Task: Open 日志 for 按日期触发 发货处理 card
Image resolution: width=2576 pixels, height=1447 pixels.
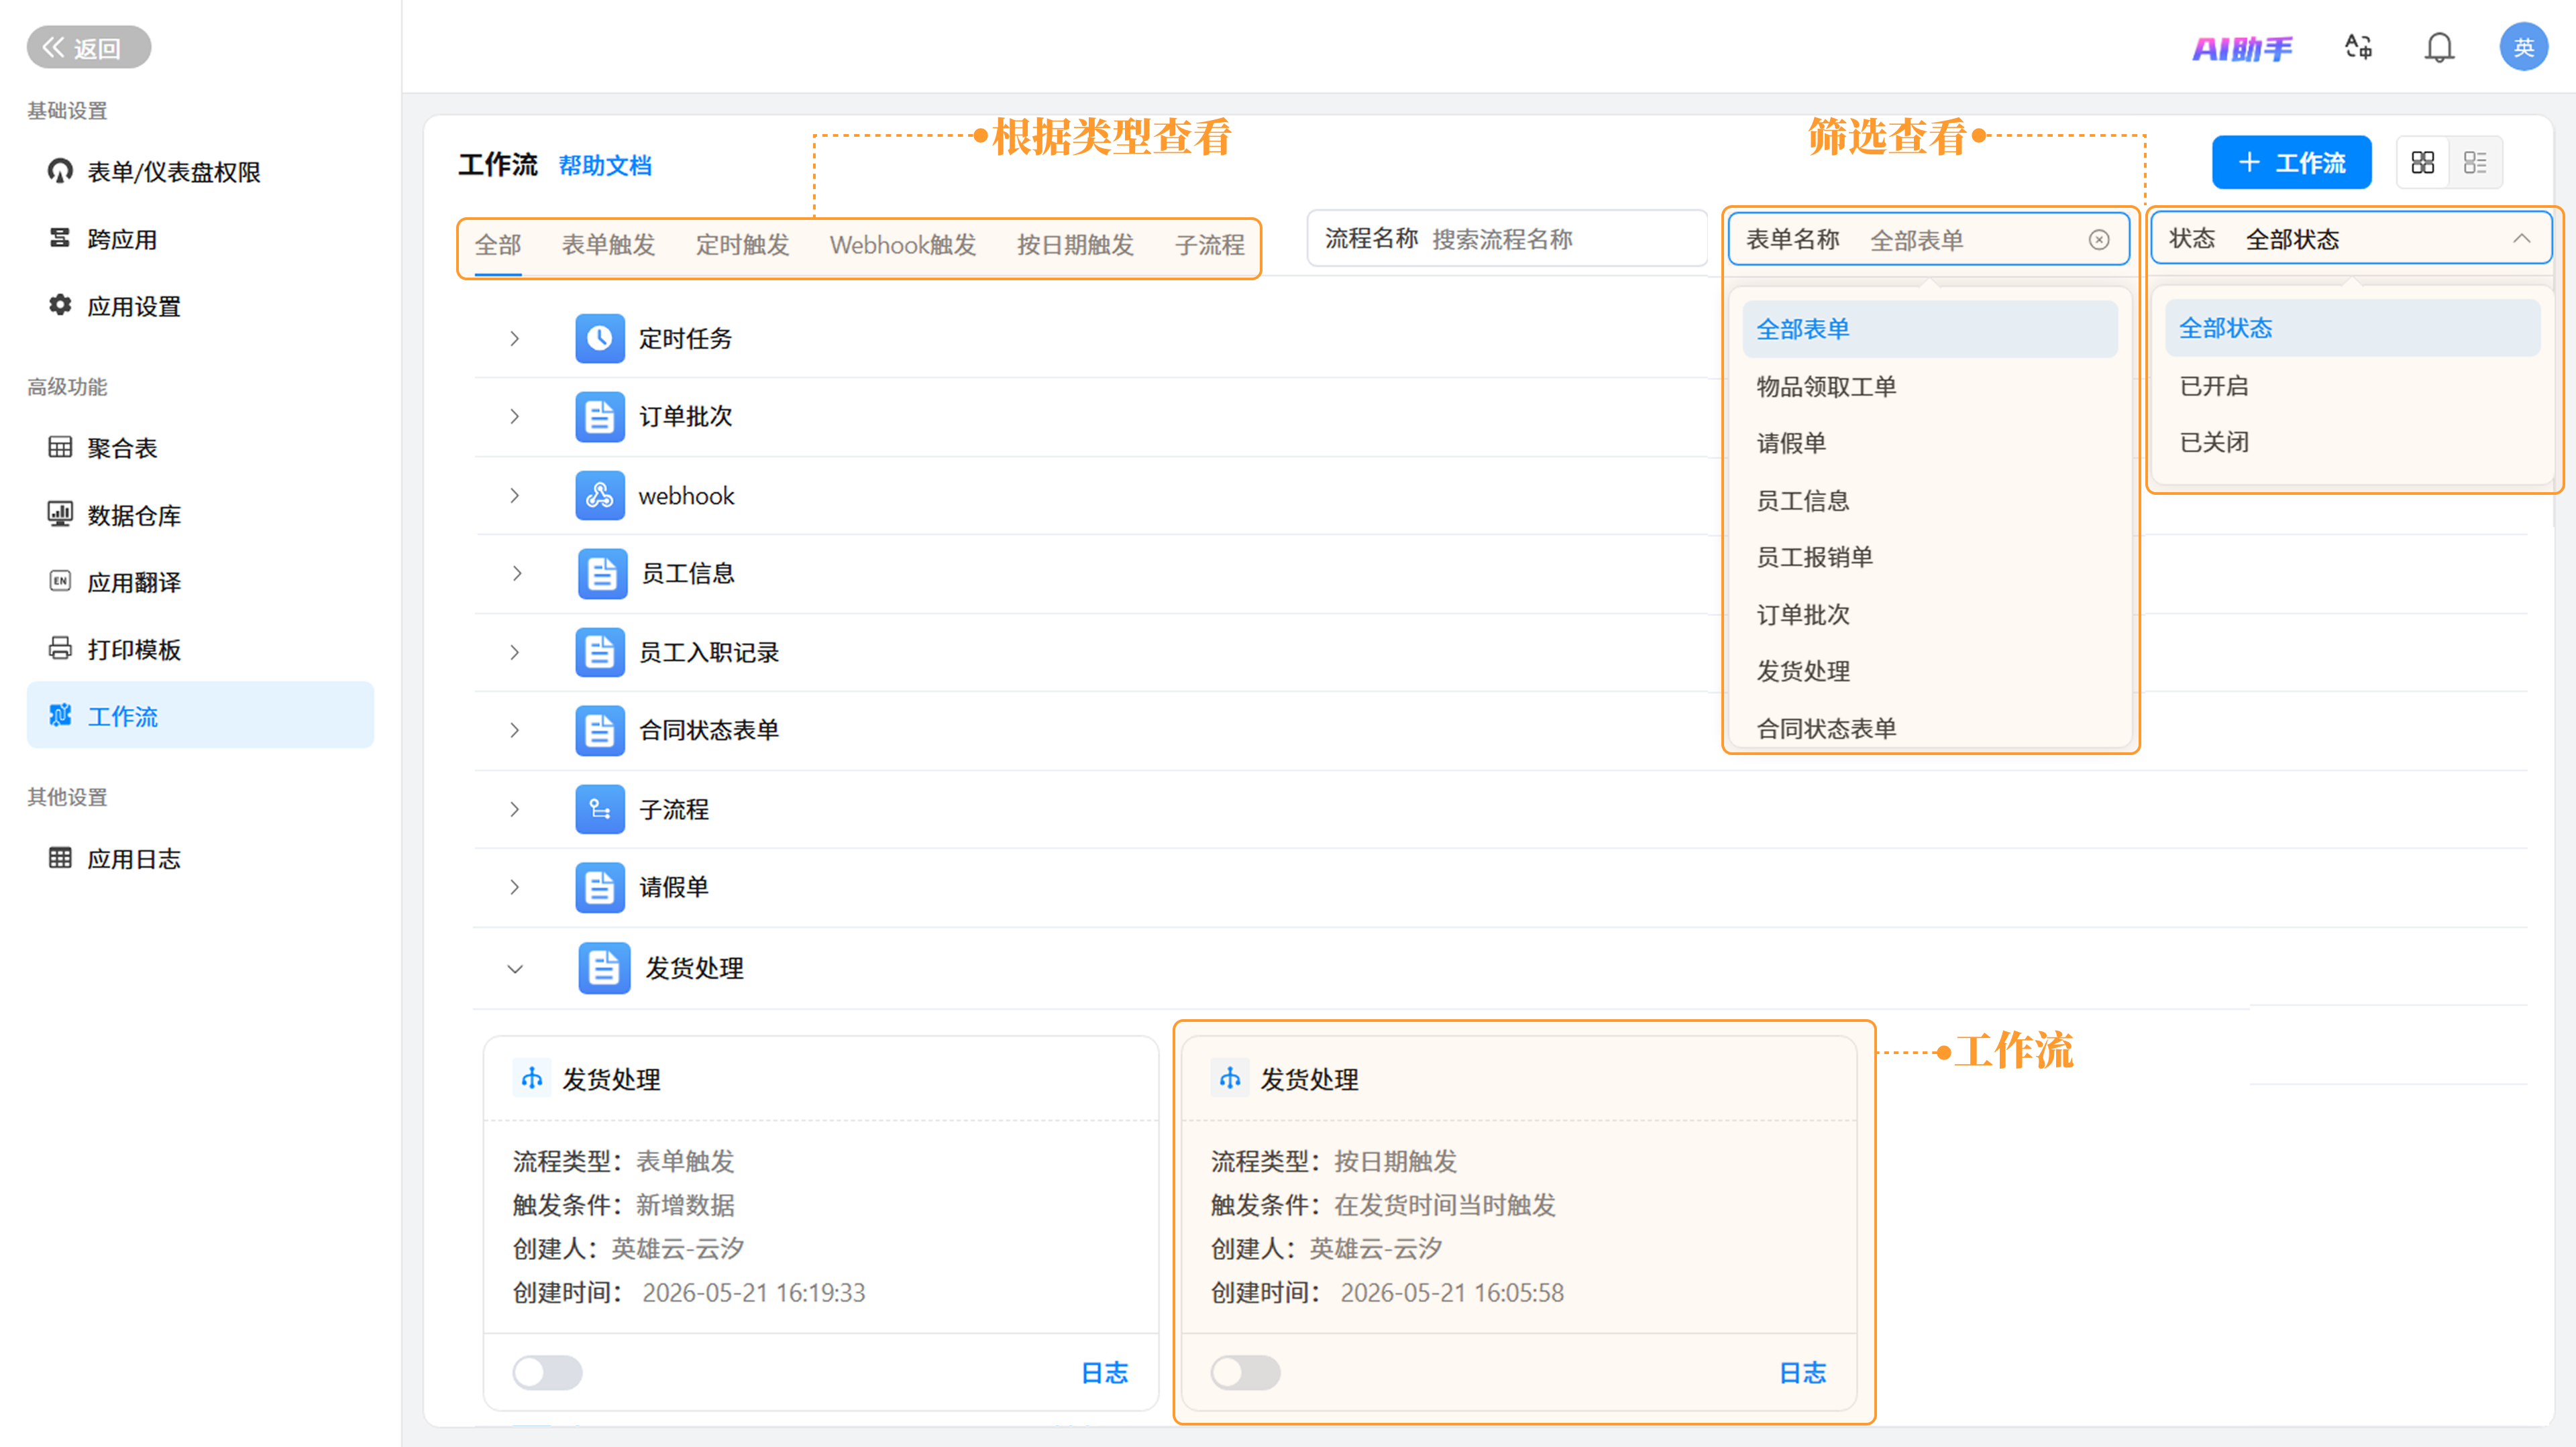Action: tap(1802, 1372)
